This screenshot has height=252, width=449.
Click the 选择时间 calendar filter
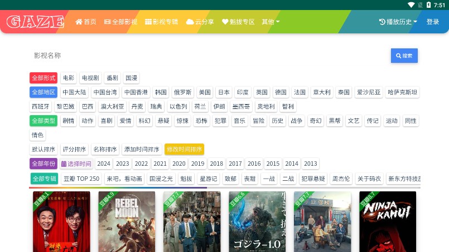tap(76, 164)
